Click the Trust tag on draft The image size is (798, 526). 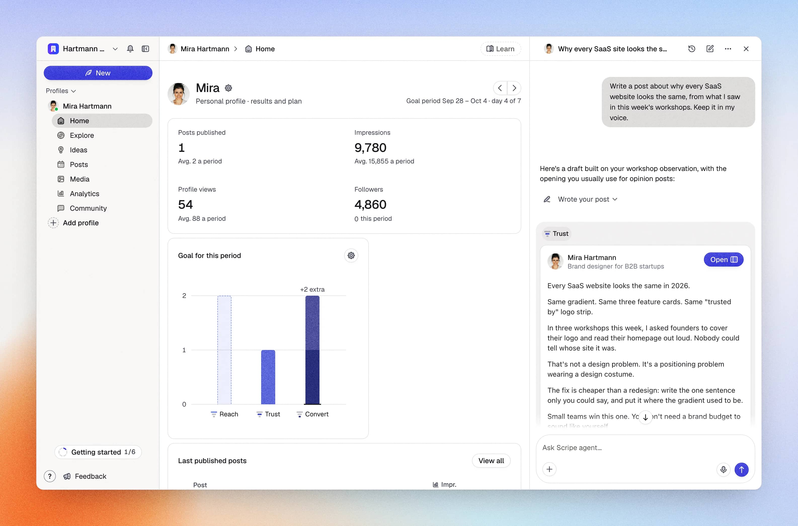pos(556,234)
